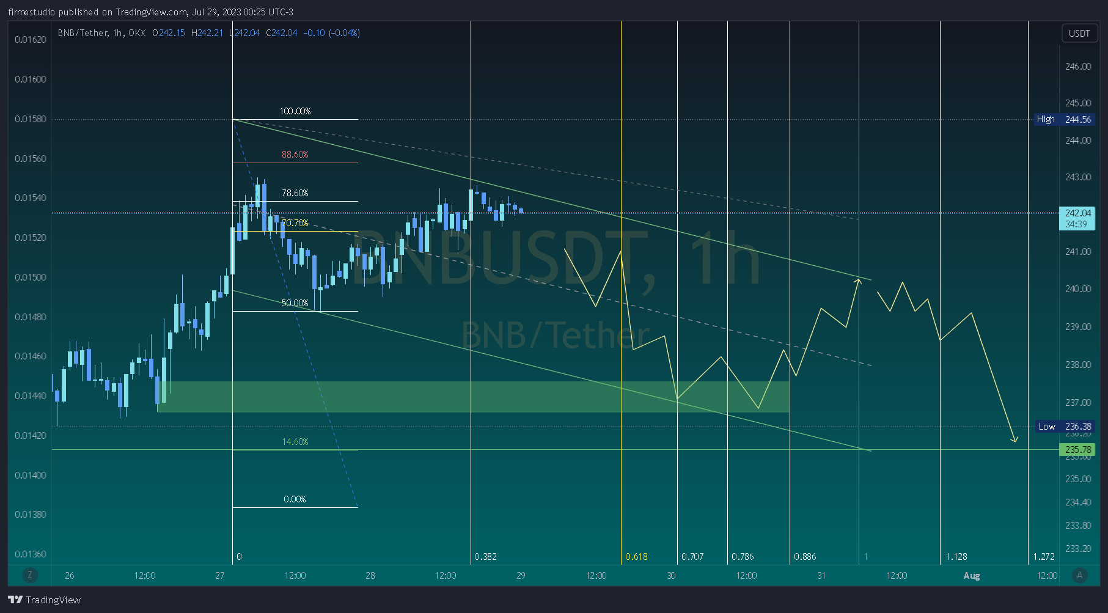1108x613 pixels.
Task: Select the green 14.60% Fibonacci label
Action: click(x=295, y=442)
